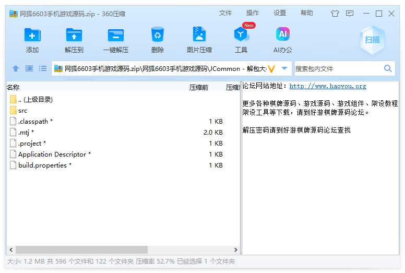Open the 设置 menu
This screenshot has width=405, height=273.
tap(280, 13)
